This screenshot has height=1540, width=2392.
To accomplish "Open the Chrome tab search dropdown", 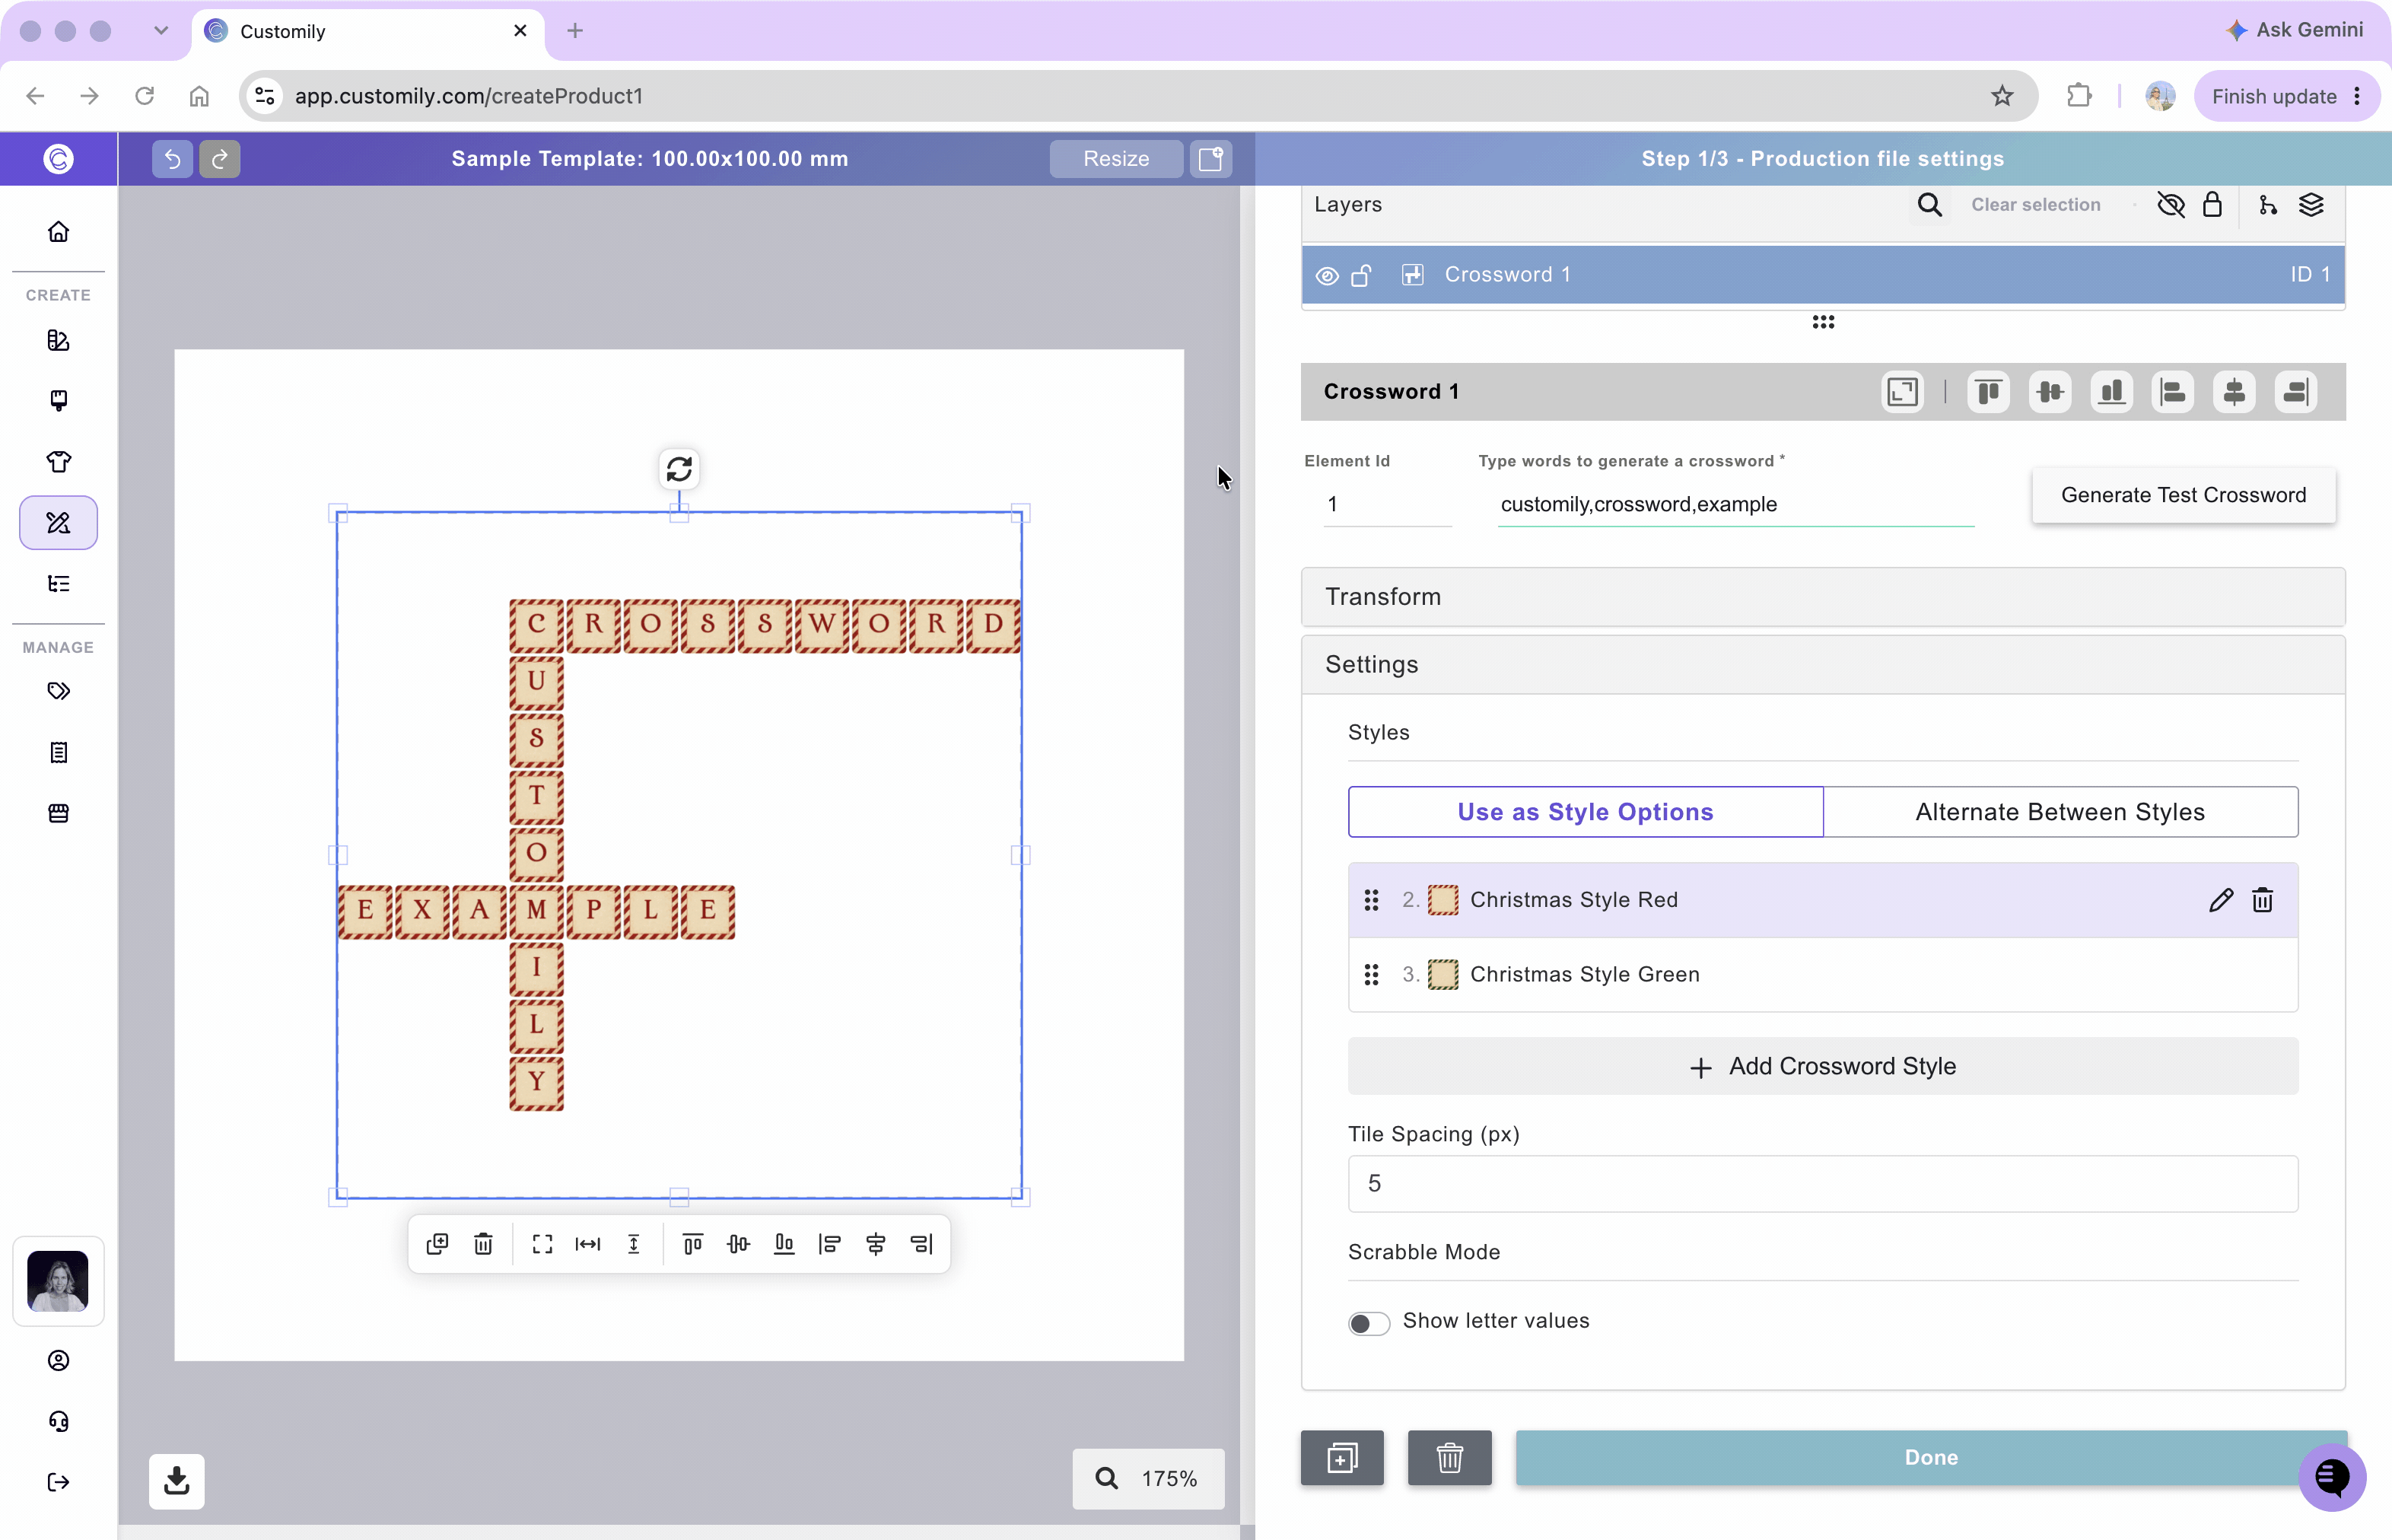I will [x=161, y=30].
